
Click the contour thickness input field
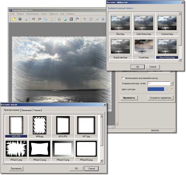[x=159, y=83]
